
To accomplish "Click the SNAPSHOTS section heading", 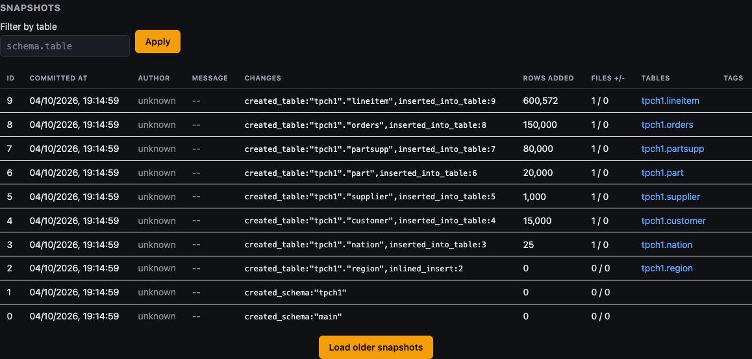I will 31,8.
